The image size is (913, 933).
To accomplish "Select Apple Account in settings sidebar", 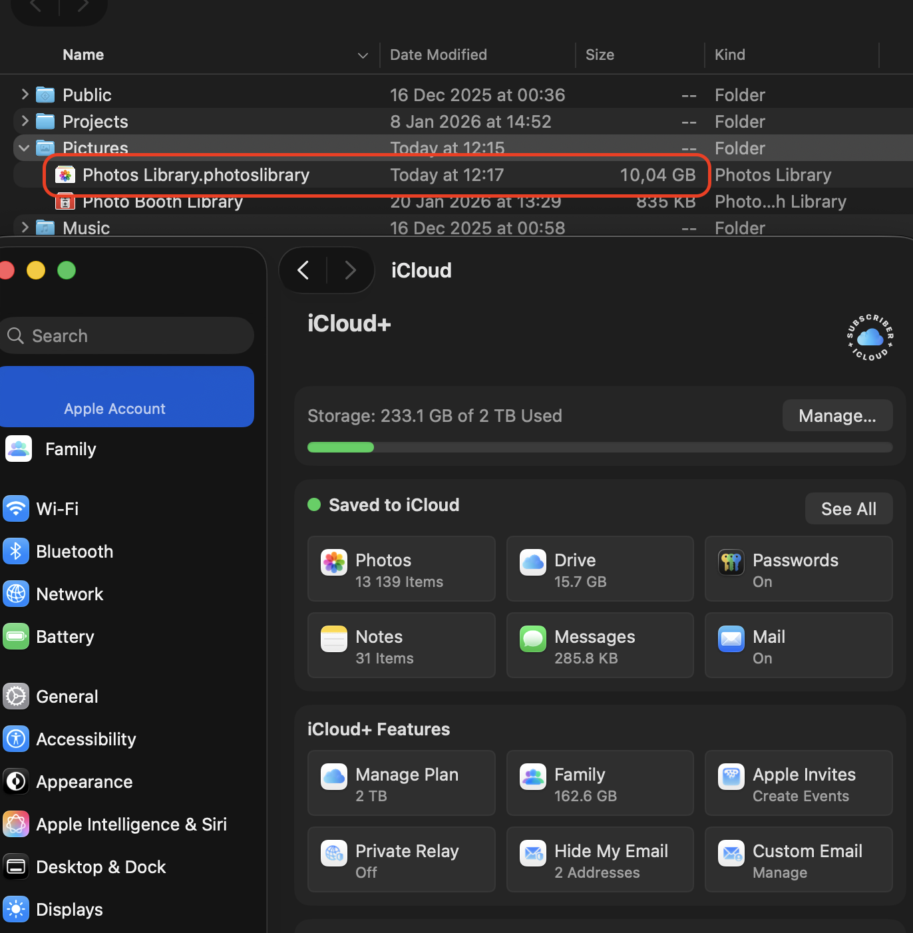I will 126,397.
